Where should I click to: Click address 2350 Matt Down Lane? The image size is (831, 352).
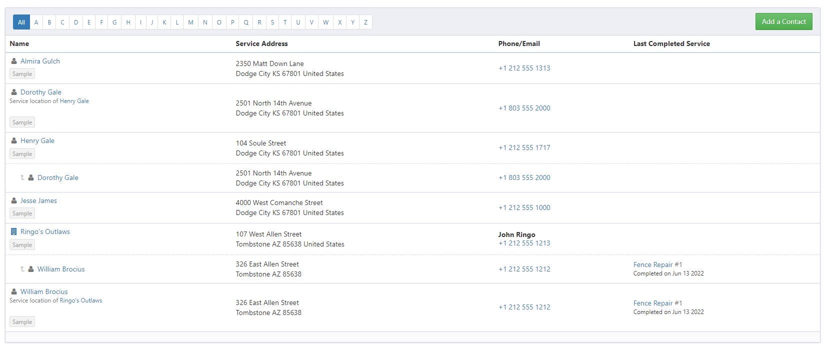point(269,63)
